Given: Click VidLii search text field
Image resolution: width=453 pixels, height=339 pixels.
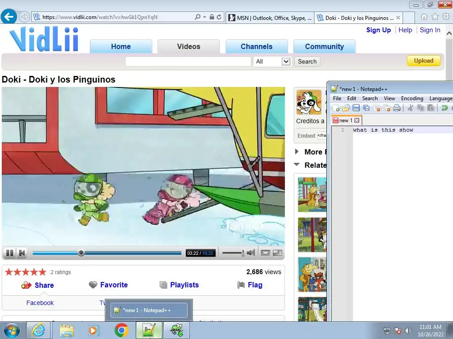Looking at the screenshot, I should click(x=188, y=61).
